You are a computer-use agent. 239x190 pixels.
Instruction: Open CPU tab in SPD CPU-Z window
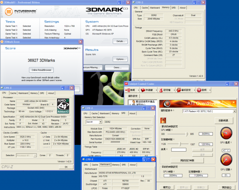click(x=86, y=113)
